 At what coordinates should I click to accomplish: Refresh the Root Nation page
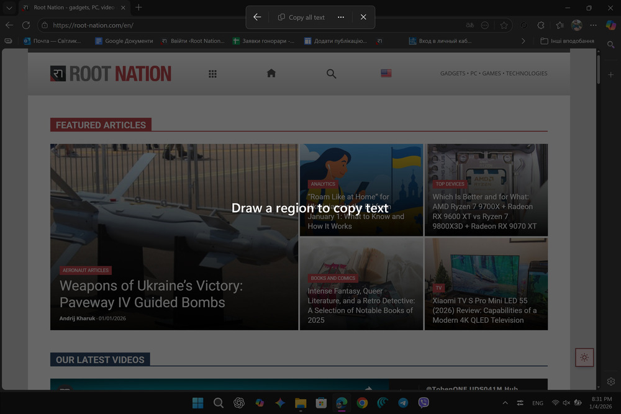click(x=26, y=25)
